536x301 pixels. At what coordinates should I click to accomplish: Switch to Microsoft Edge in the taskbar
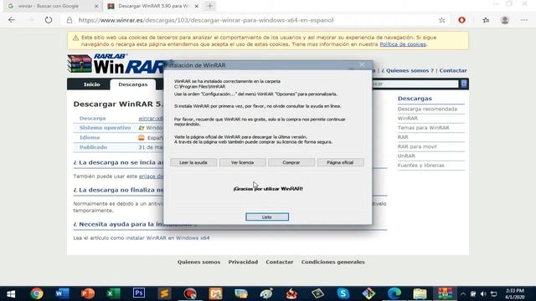coord(394,293)
